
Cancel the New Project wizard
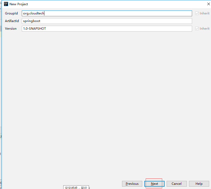[177, 184]
